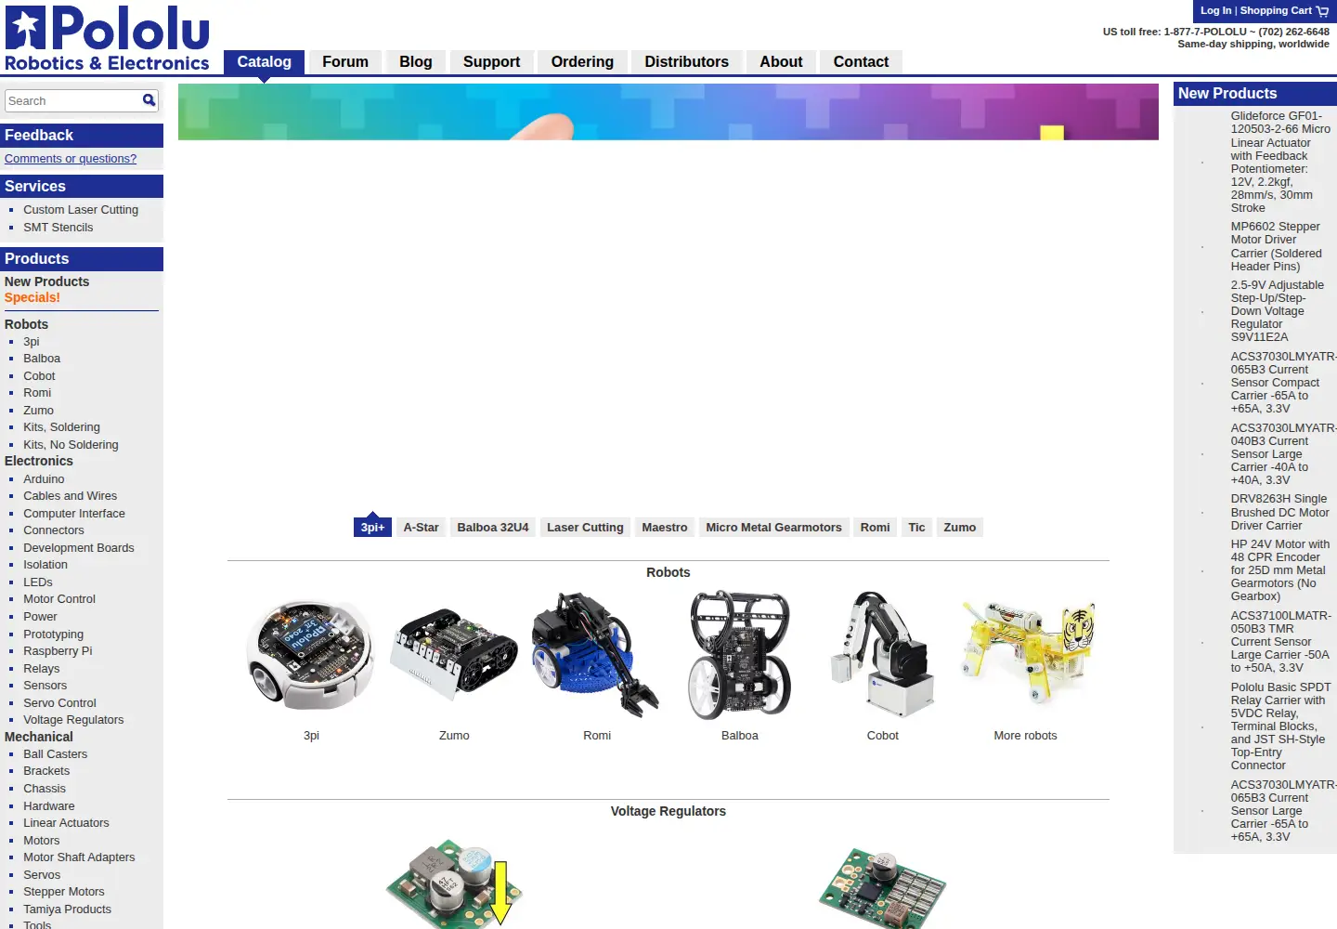Open the More robots tiger image
This screenshot has height=929, width=1337.
tap(1026, 656)
